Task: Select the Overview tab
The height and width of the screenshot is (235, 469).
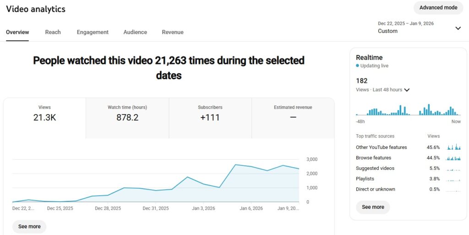Action: 17,32
